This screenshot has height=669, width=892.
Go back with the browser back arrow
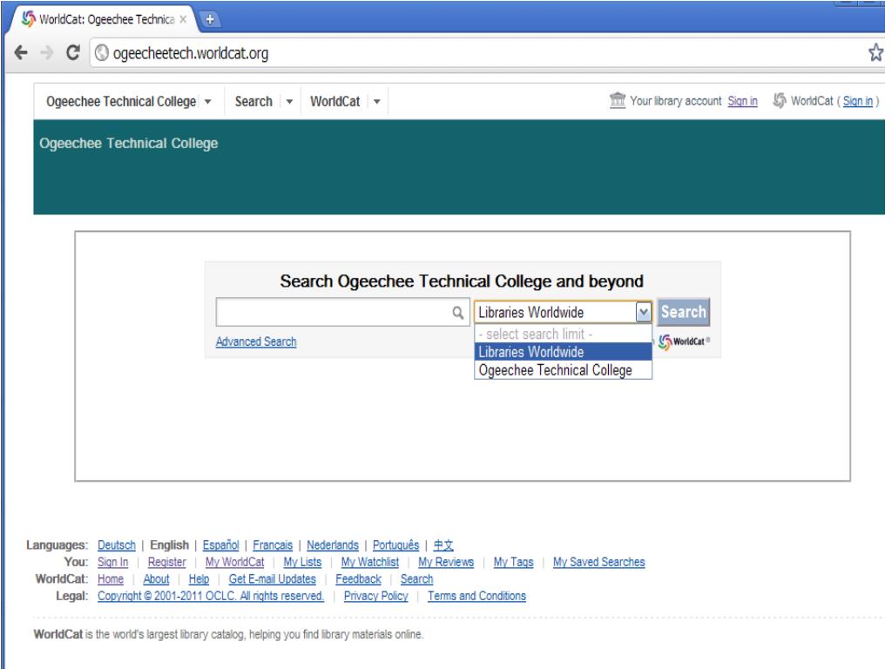(x=21, y=53)
